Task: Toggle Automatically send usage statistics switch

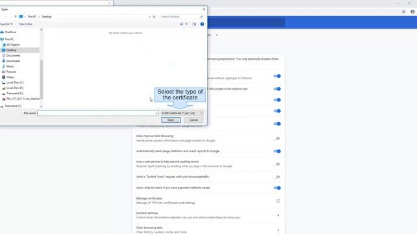Action: tap(277, 151)
